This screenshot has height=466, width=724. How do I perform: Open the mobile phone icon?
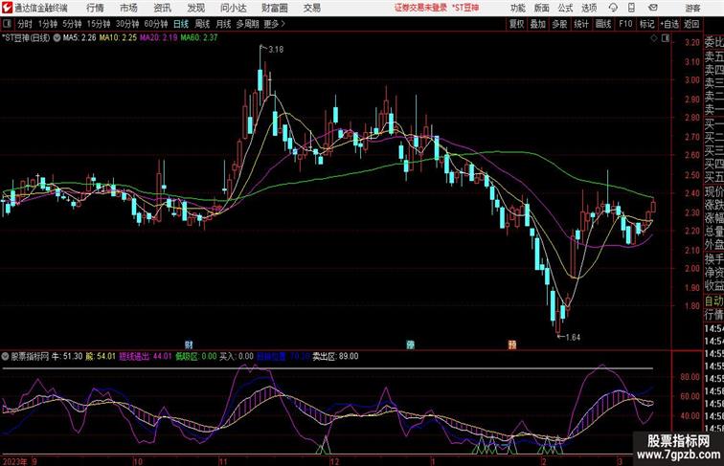tap(631, 8)
